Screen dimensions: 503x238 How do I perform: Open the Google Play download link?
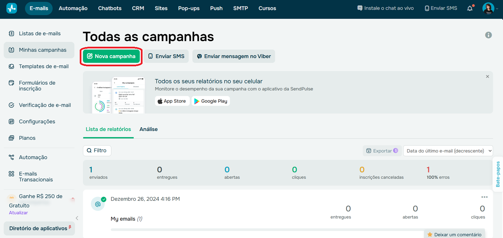coord(211,101)
